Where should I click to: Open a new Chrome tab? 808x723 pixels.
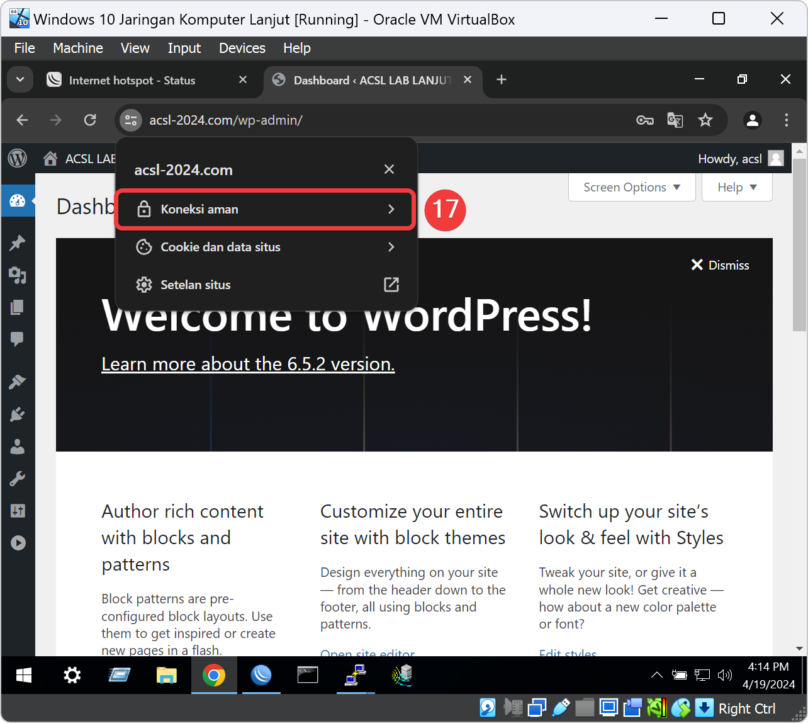502,79
